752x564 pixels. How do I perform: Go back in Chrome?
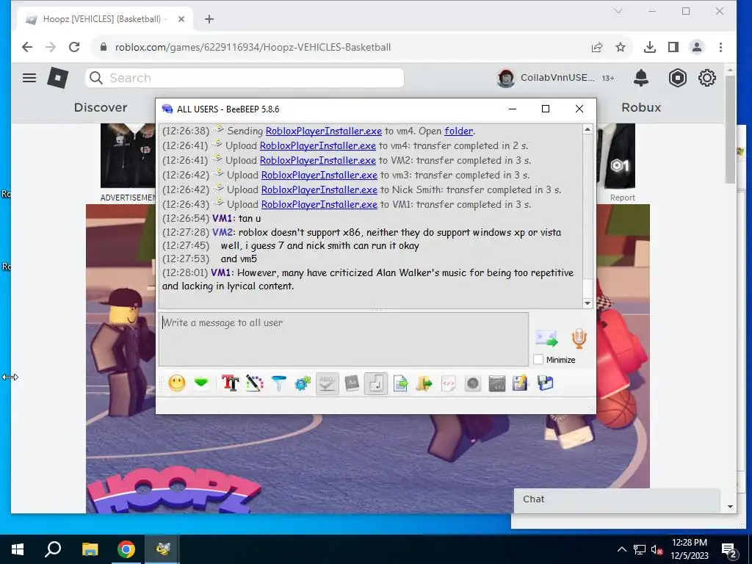pos(27,47)
